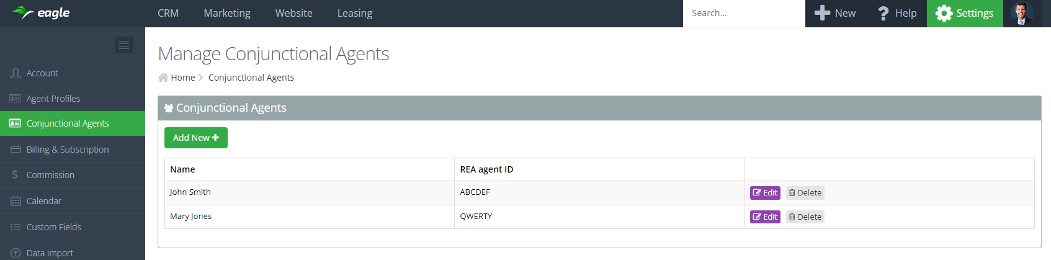Image resolution: width=1051 pixels, height=260 pixels.
Task: Open the Help menu
Action: tap(897, 13)
